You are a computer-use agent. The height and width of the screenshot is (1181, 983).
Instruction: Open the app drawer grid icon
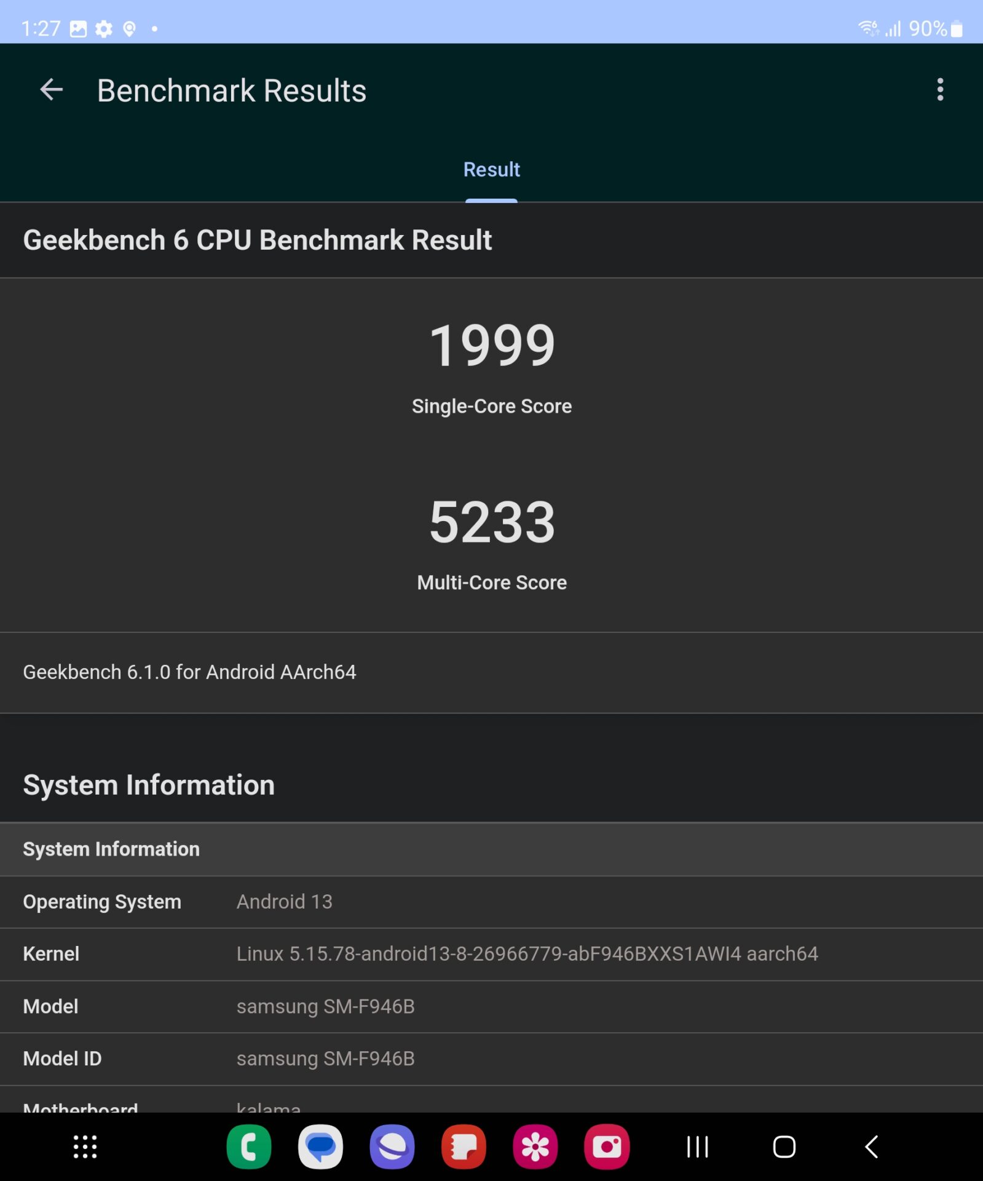[x=85, y=1147]
